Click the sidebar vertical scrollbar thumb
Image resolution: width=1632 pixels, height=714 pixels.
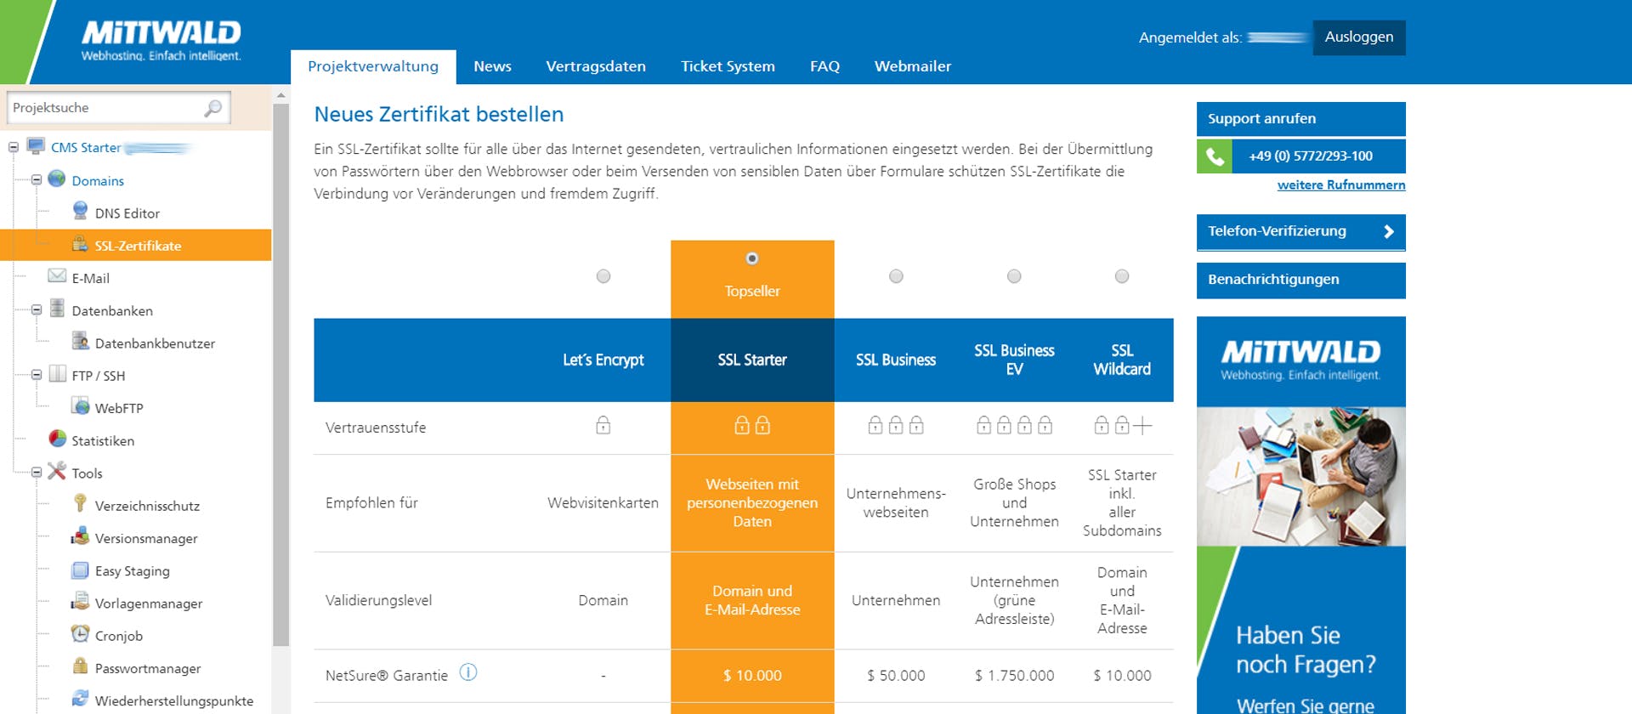[x=281, y=374]
